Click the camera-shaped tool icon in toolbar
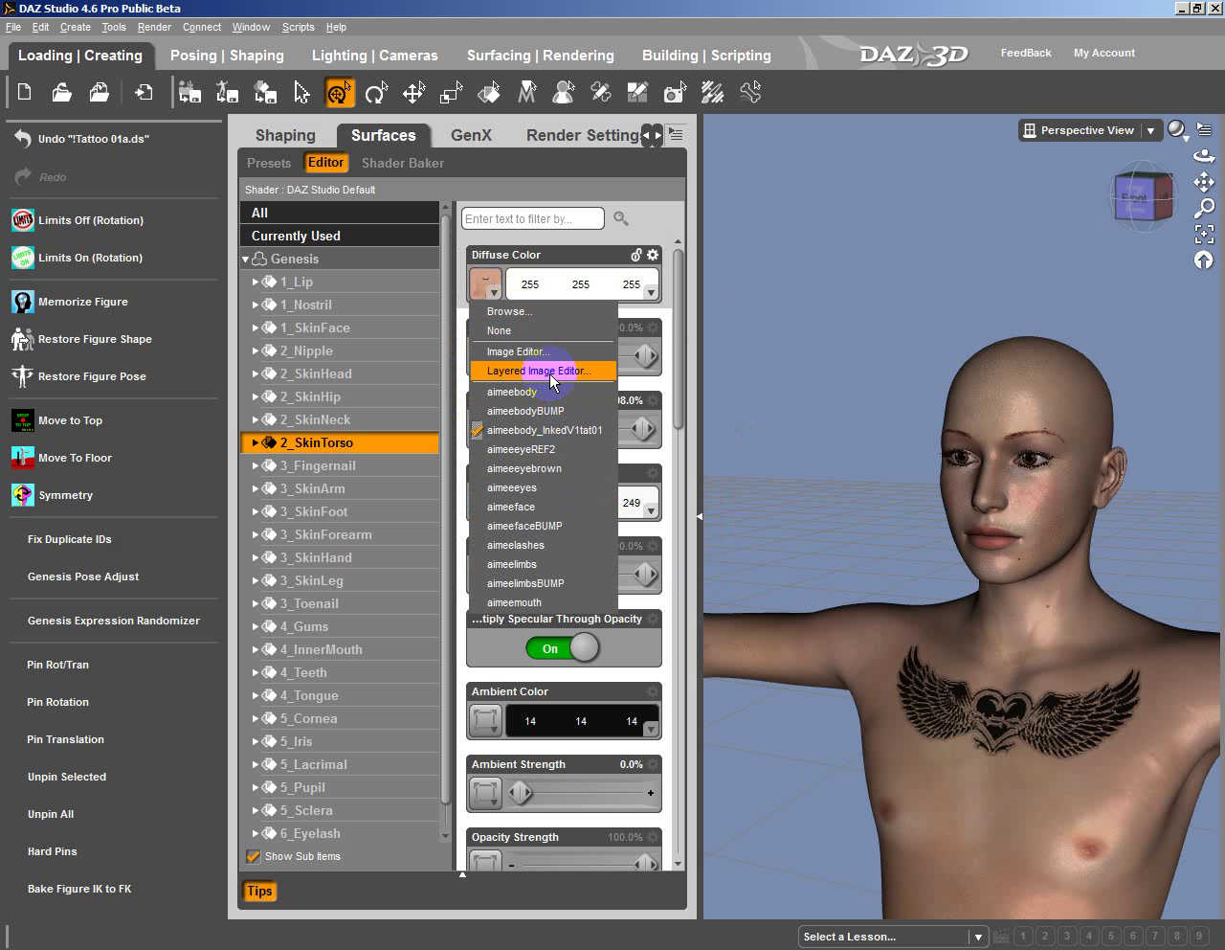1225x950 pixels. click(x=675, y=93)
